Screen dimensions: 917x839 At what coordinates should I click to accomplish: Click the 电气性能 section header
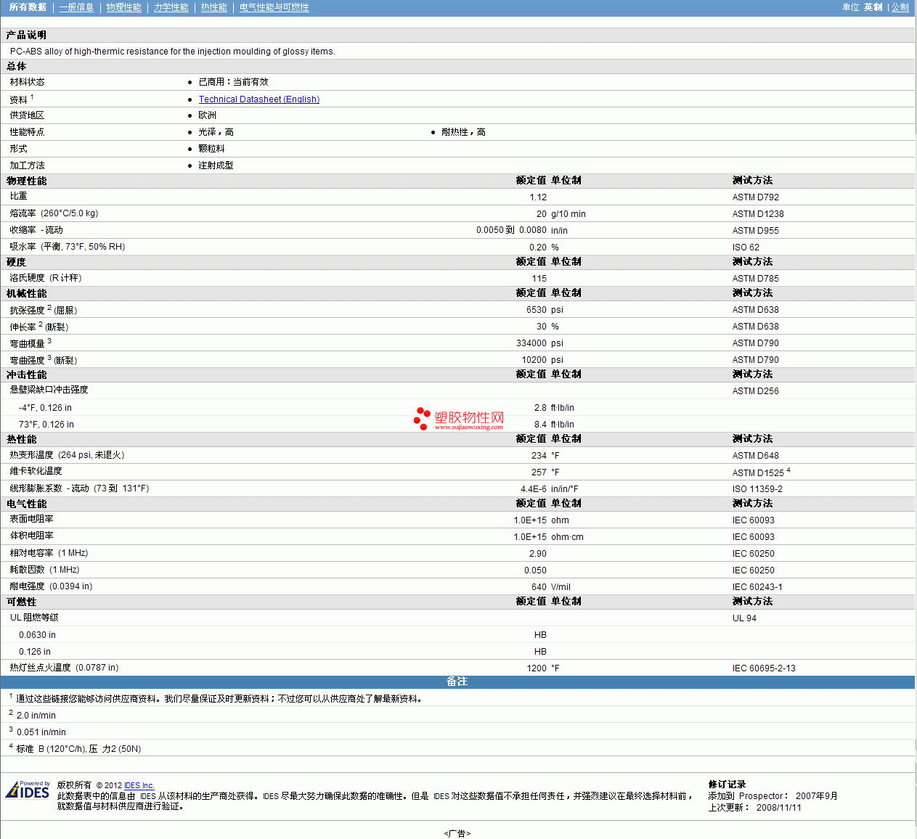(x=26, y=504)
